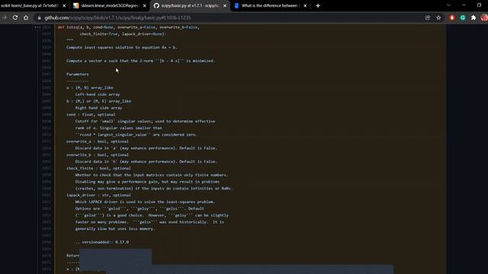
Task: Click the 'versionadded:: 0.17.0' line
Action: pos(102,242)
